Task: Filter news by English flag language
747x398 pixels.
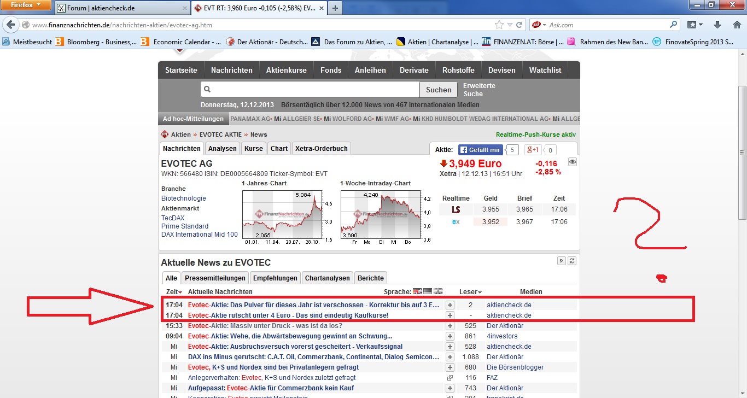Action: (438, 292)
